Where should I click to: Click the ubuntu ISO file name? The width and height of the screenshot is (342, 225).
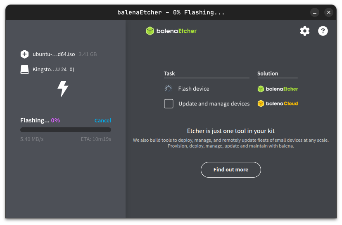point(54,54)
